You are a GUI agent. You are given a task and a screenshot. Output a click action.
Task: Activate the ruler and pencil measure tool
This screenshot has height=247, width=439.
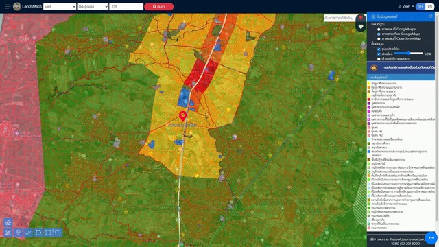(x=8, y=233)
